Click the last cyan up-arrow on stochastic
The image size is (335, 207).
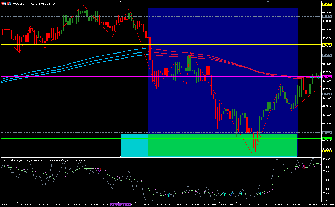coord(259,194)
